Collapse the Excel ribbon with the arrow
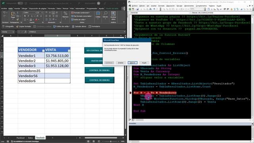Screen dimensions: 254x143 point(124,22)
